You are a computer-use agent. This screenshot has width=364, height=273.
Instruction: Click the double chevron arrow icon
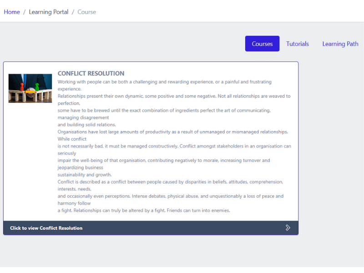(288, 227)
